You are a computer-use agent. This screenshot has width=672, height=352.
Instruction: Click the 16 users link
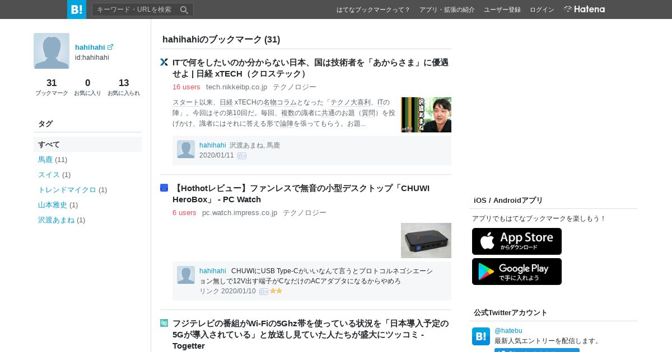coord(186,87)
